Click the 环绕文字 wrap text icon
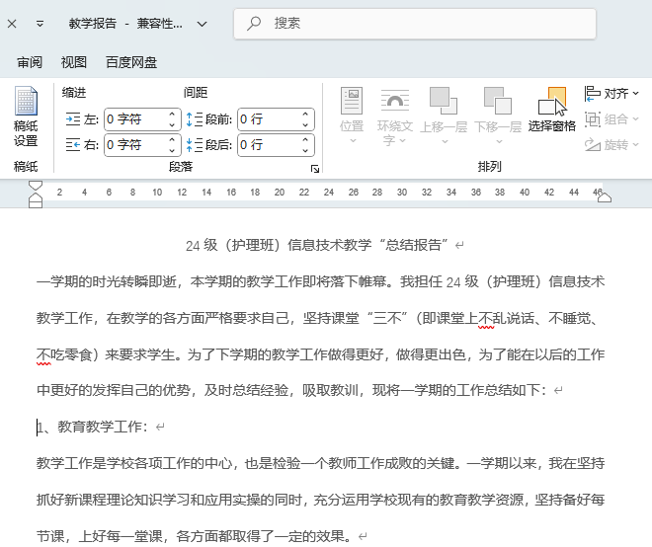 tap(394, 101)
